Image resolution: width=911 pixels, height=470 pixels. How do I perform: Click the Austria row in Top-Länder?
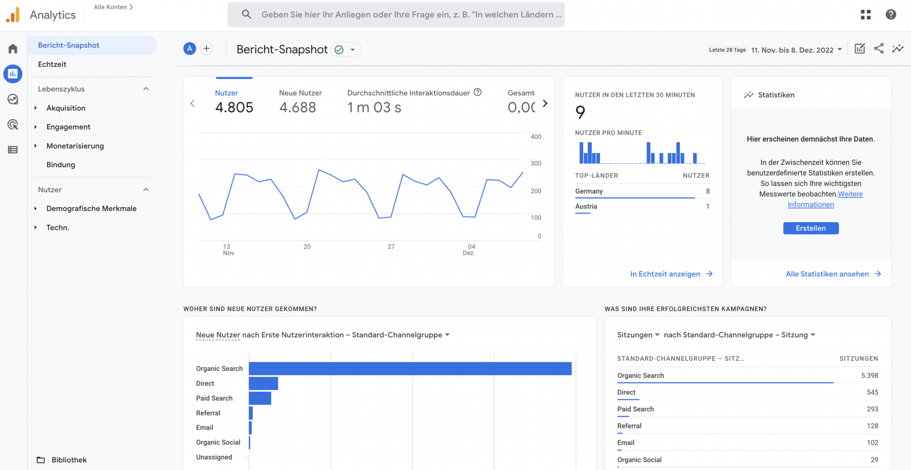(x=642, y=207)
